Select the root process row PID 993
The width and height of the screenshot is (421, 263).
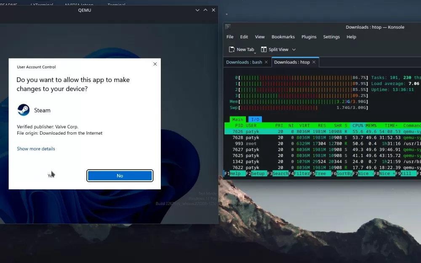pos(322,143)
